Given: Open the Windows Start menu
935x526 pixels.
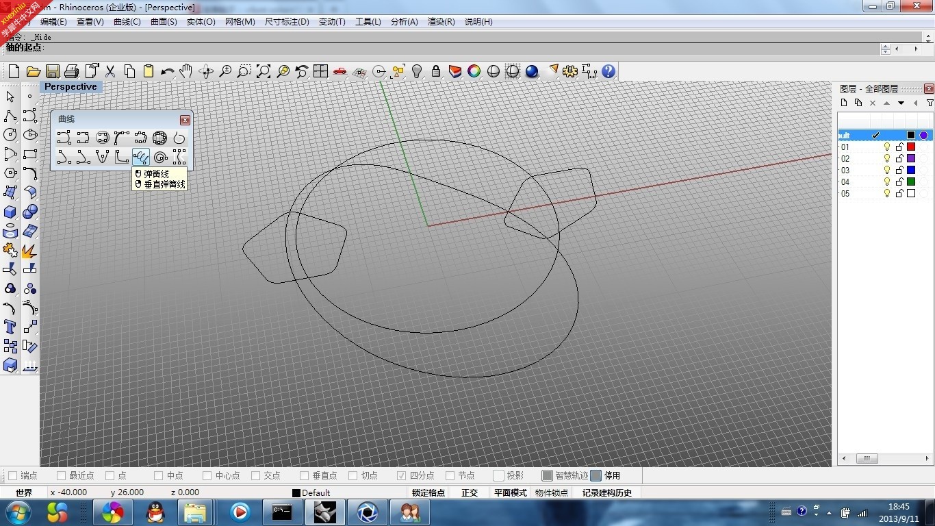Looking at the screenshot, I should click(17, 512).
